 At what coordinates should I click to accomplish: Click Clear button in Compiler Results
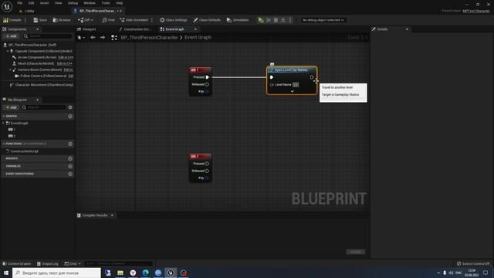pos(356,252)
